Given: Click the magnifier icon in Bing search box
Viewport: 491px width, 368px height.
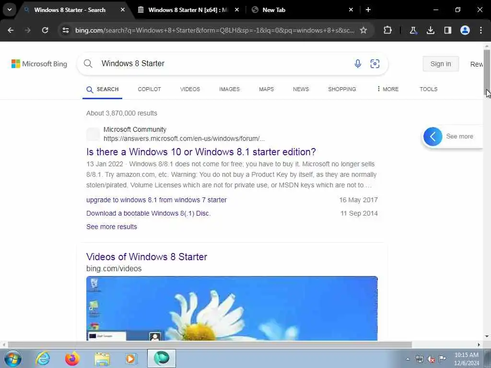Looking at the screenshot, I should (88, 64).
